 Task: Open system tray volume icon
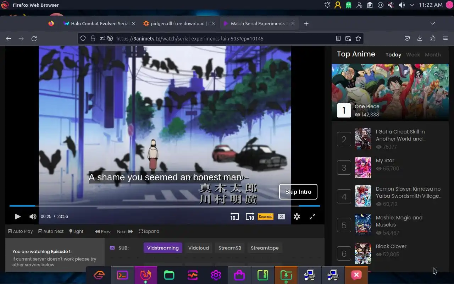[402, 5]
